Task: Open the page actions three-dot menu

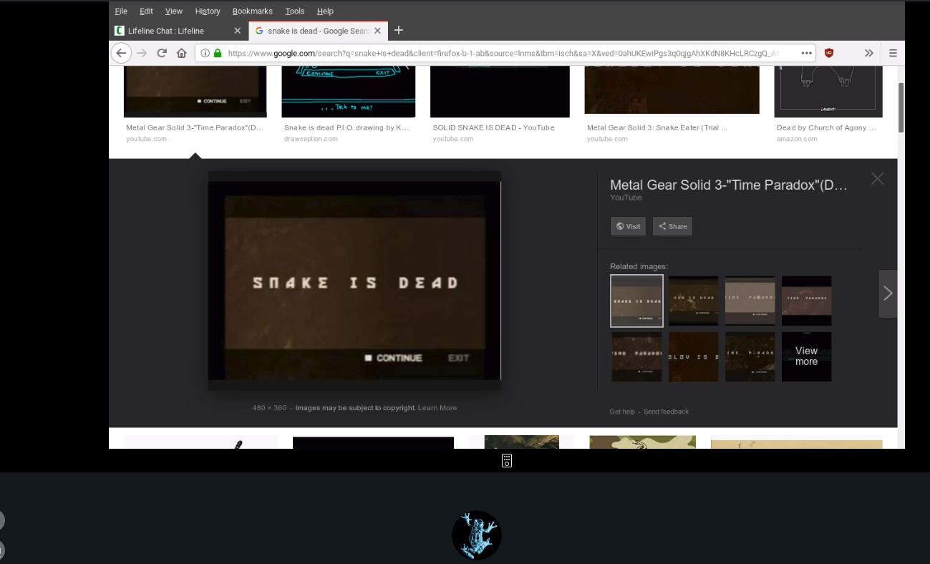Action: coord(807,53)
